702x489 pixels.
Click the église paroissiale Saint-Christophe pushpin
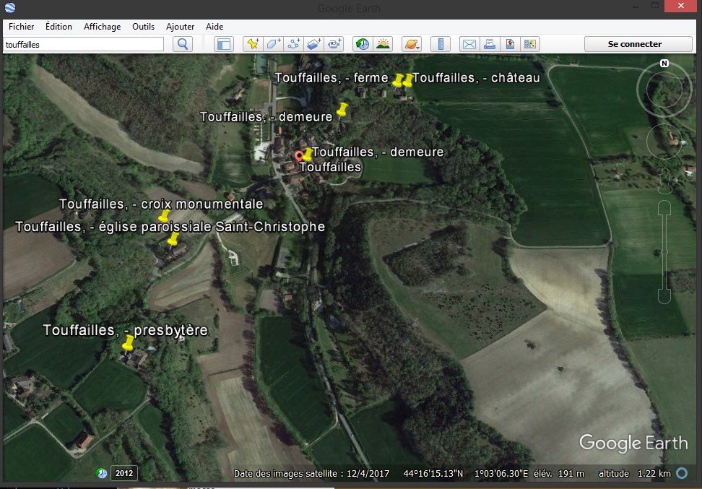(173, 239)
